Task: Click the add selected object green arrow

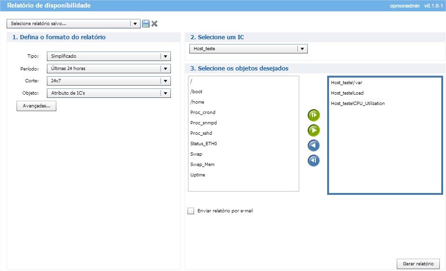Action: pyautogui.click(x=313, y=130)
